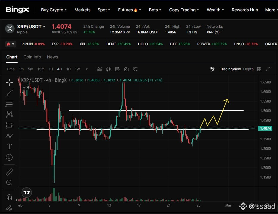278x214 pixels.
Task: Click the BTC +5.26% ticker
Action: (180, 44)
